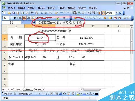135x101 pixels.
Task: Select the Oval drawing tool
Action: pos(48,94)
